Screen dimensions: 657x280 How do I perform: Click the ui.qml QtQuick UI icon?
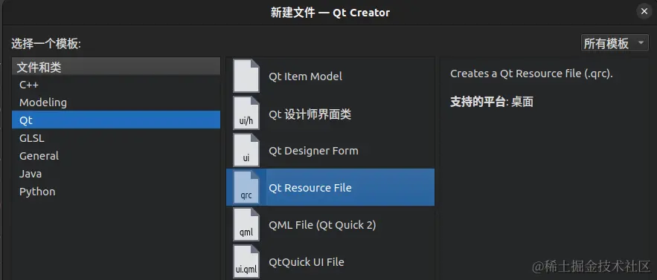coord(246,261)
